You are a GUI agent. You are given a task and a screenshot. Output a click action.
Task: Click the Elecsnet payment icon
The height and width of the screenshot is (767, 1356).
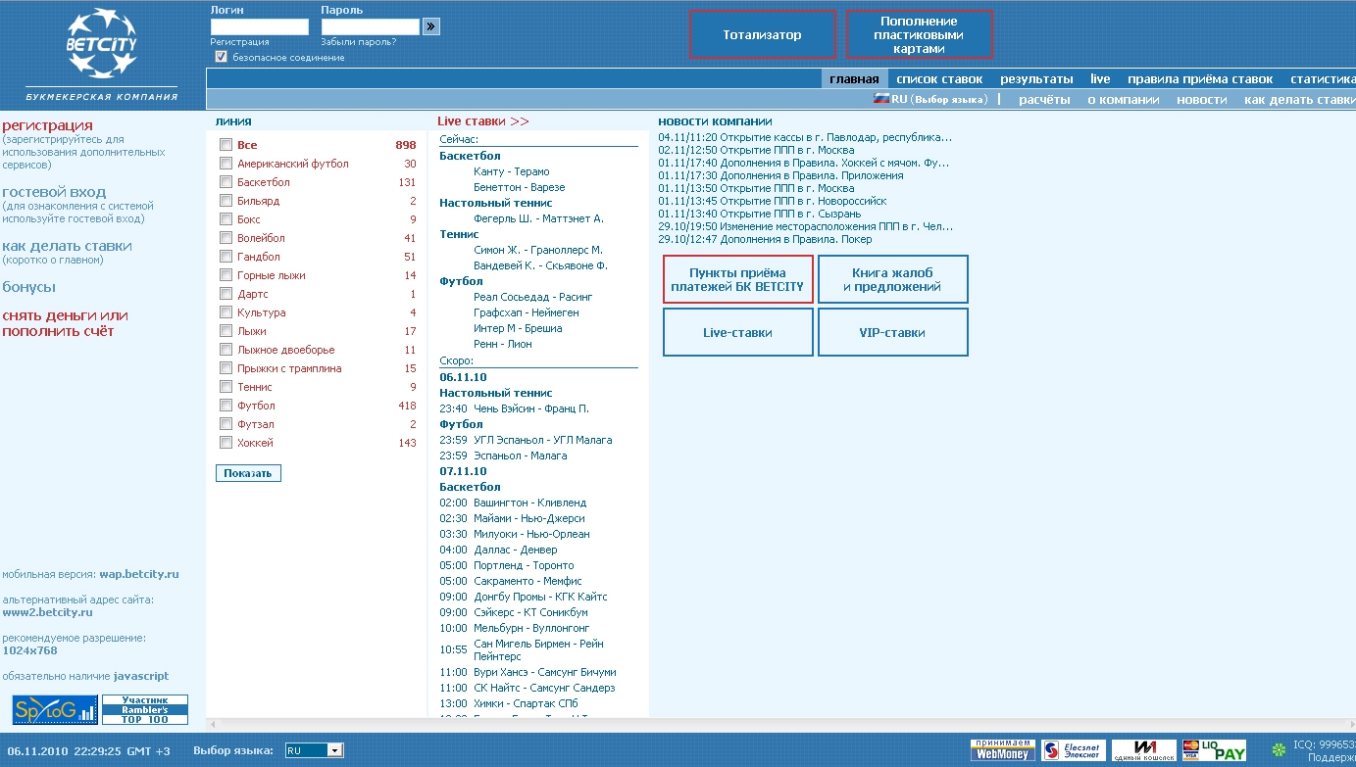(x=1073, y=750)
